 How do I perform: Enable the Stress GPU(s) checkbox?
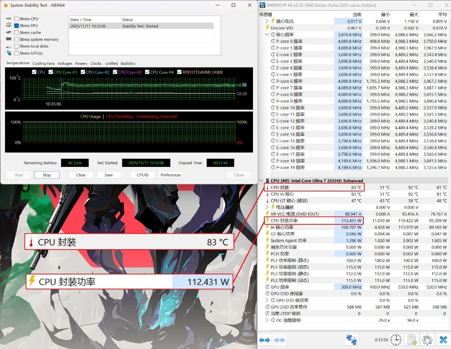click(x=16, y=53)
